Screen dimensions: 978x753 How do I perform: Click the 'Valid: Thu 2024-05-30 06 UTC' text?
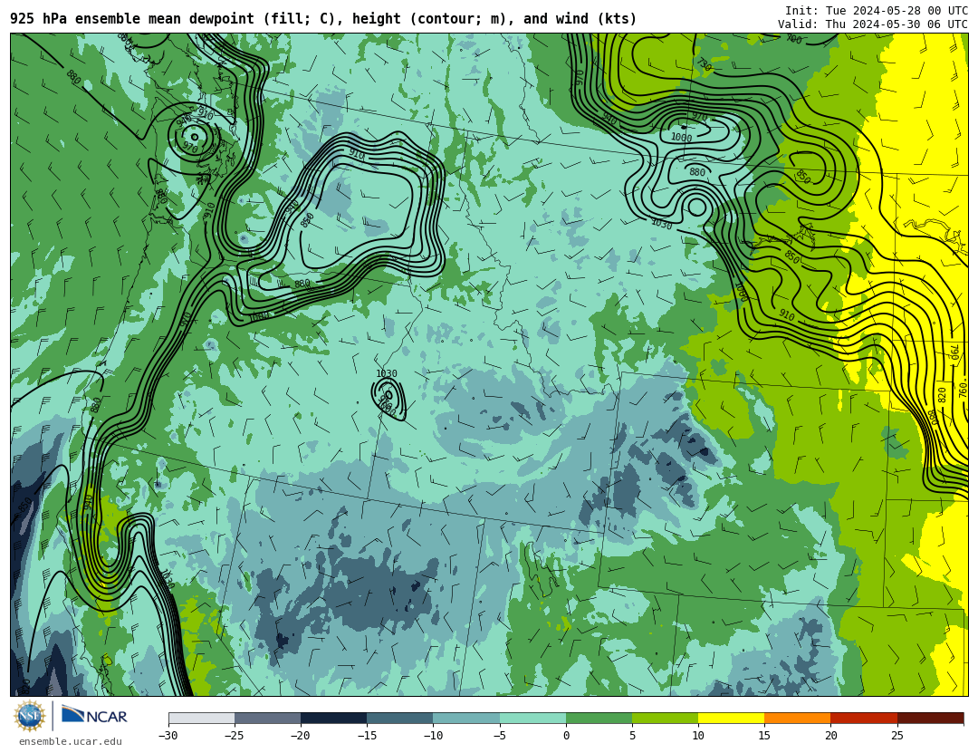873,24
